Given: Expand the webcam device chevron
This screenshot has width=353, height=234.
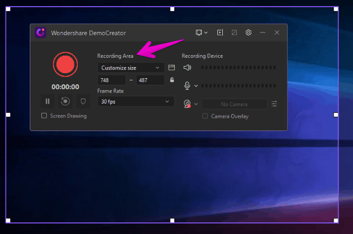Looking at the screenshot, I should tap(196, 104).
